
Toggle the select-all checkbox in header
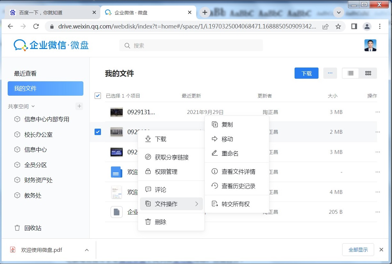(x=98, y=96)
